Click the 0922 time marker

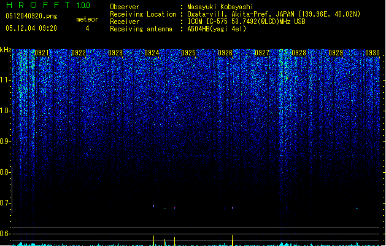point(79,53)
